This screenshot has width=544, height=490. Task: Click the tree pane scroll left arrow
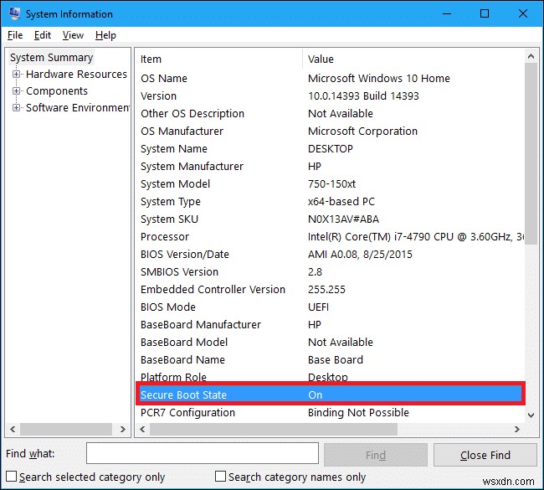13,429
